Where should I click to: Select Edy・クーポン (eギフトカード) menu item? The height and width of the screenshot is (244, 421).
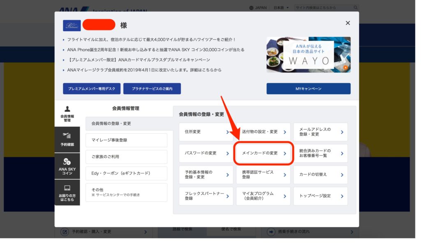[126, 173]
